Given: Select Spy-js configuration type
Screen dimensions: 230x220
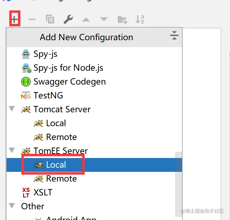Looking at the screenshot, I should (94, 54).
